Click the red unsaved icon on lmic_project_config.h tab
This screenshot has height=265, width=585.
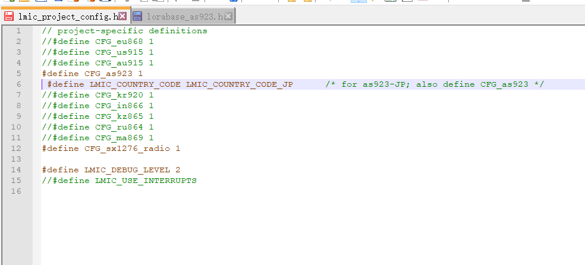[9, 16]
